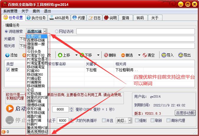Click the 导入 import icon
This screenshot has height=136, width=199.
pyautogui.click(x=164, y=55)
